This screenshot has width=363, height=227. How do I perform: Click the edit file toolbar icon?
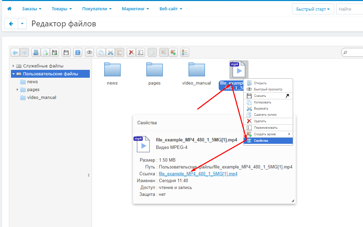click(152, 52)
